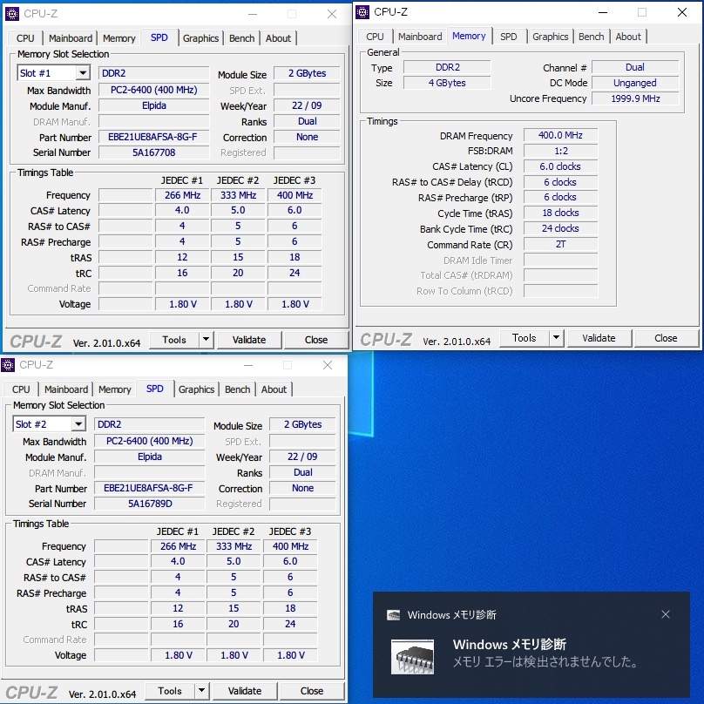704x704 pixels.
Task: Click Close button in Slot #1 window
Action: [316, 340]
